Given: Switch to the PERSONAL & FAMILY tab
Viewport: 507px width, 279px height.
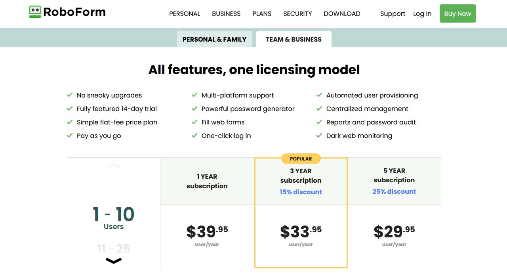Looking at the screenshot, I should [x=214, y=39].
